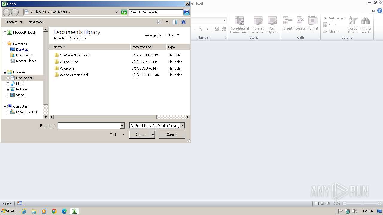383x215 pixels.
Task: Click the Clear button in Editing group
Action: [331, 31]
